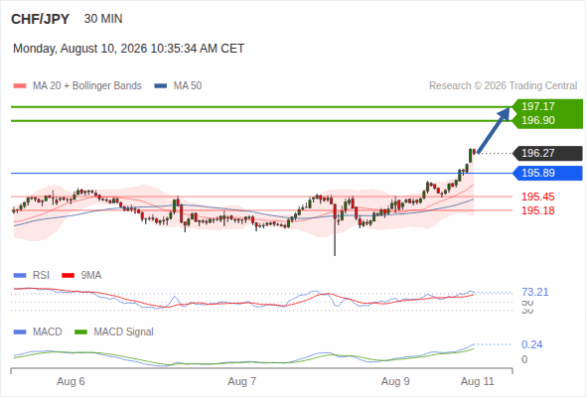Click the Aug 7 date axis label
This screenshot has width=586, height=397.
(x=241, y=381)
